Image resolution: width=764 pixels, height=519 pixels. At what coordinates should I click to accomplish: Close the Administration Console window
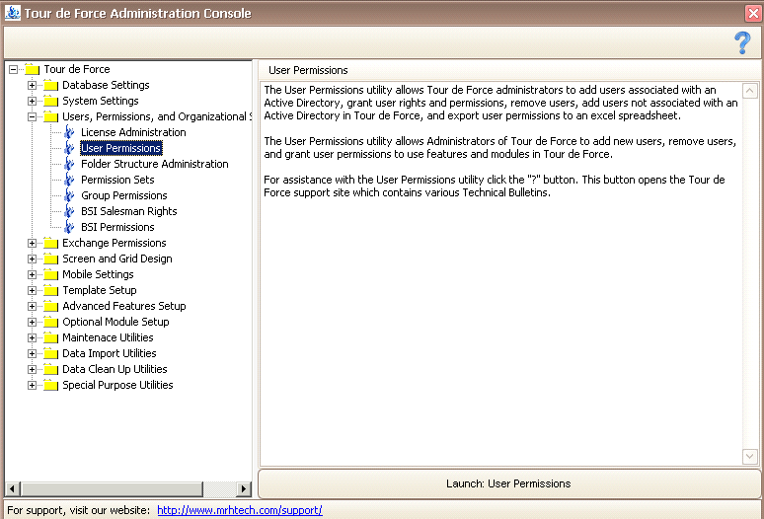coord(753,13)
